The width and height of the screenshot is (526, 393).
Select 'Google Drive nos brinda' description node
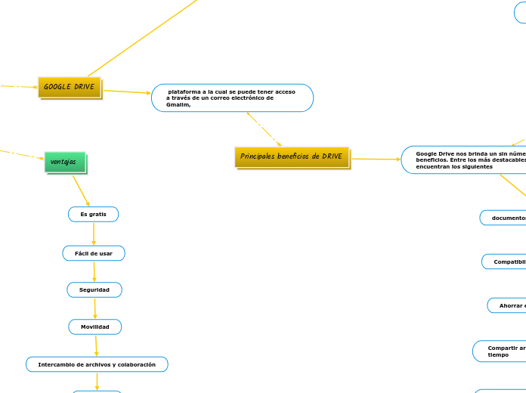[x=463, y=160]
